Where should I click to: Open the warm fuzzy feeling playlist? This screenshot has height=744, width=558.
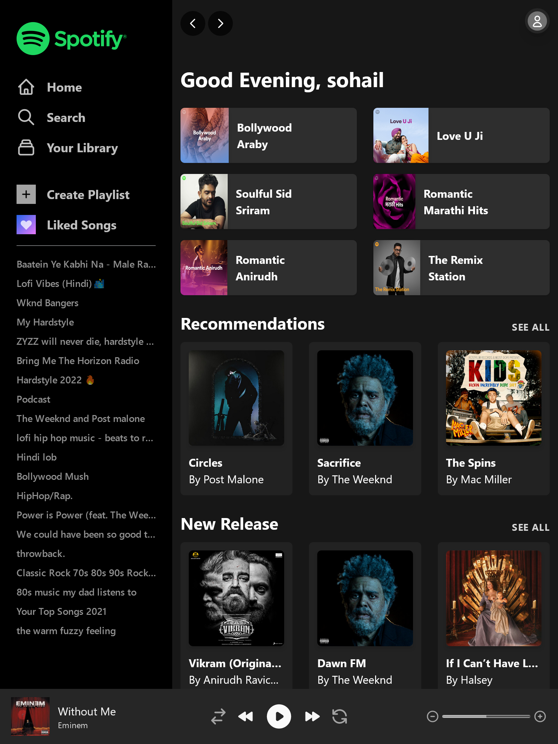[x=66, y=631]
